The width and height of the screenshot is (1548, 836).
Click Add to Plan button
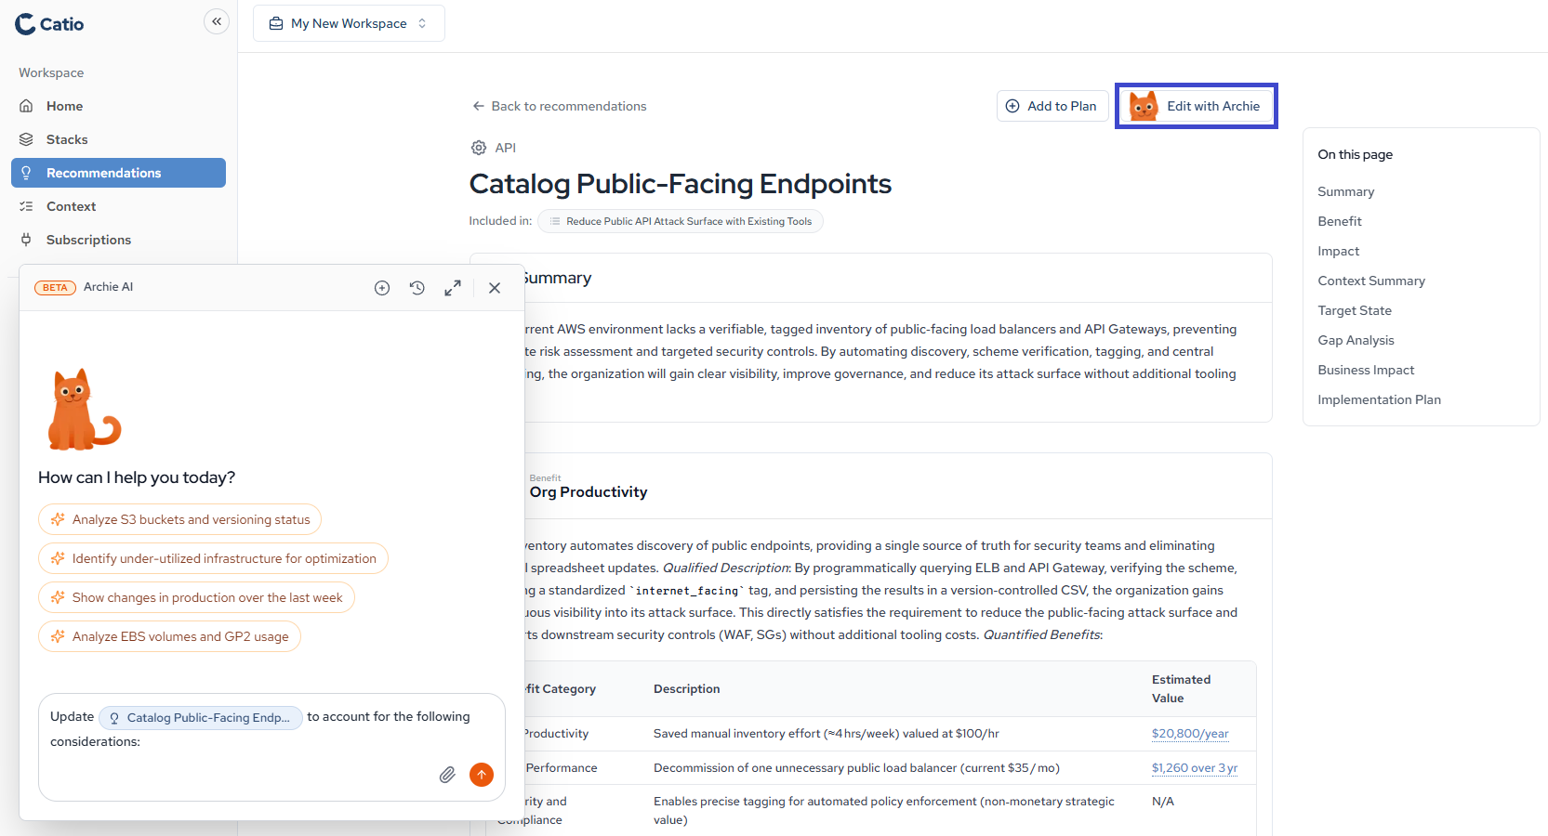pyautogui.click(x=1052, y=106)
